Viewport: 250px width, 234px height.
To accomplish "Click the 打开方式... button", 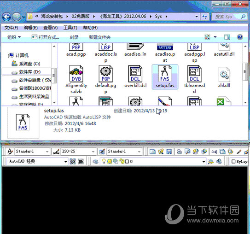I will point(45,37).
